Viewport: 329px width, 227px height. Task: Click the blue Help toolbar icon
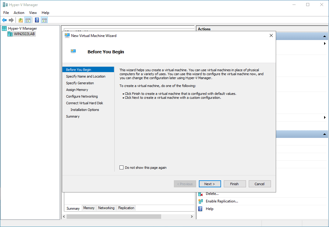point(37,20)
